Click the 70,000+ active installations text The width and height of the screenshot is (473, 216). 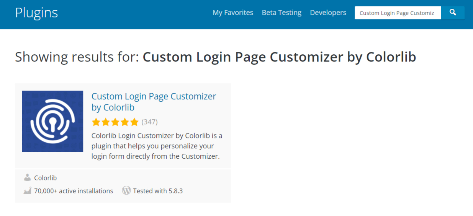(74, 191)
